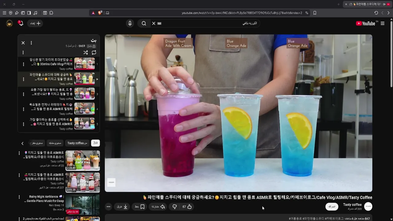393x221 pixels.
Task: Toggle playlist loop
Action: click(94, 52)
